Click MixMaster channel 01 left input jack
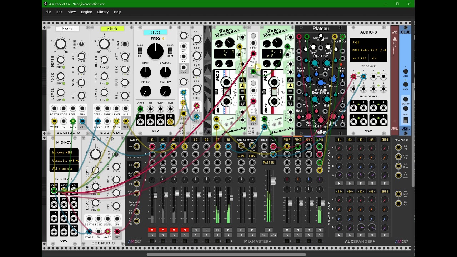This screenshot has width=457, height=257. [152, 146]
